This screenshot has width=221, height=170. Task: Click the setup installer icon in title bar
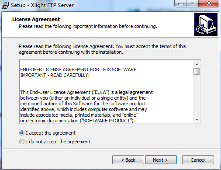(x=5, y=5)
